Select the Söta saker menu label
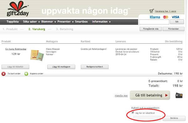 [x=30, y=22]
